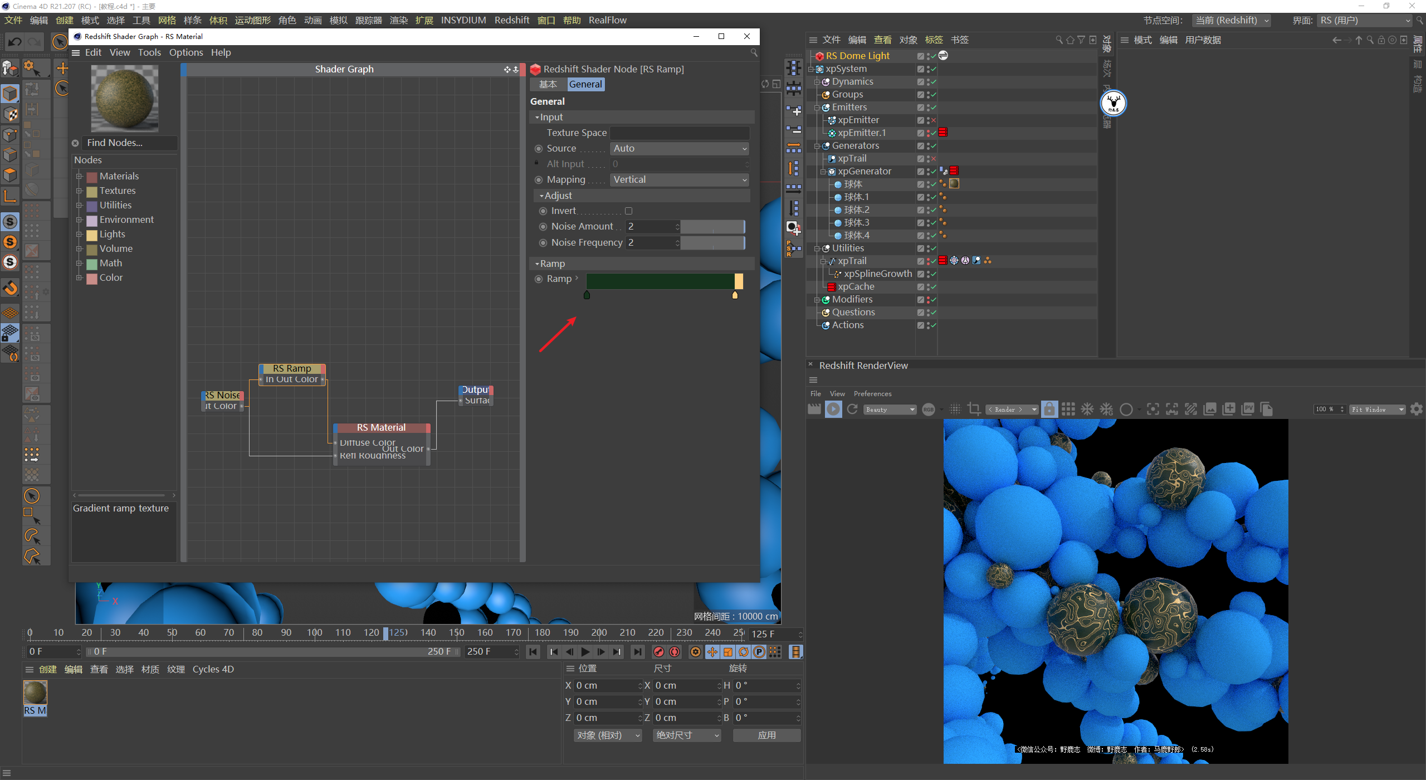This screenshot has width=1426, height=780.
Task: Toggle the Mapping animation radio dot
Action: point(539,180)
